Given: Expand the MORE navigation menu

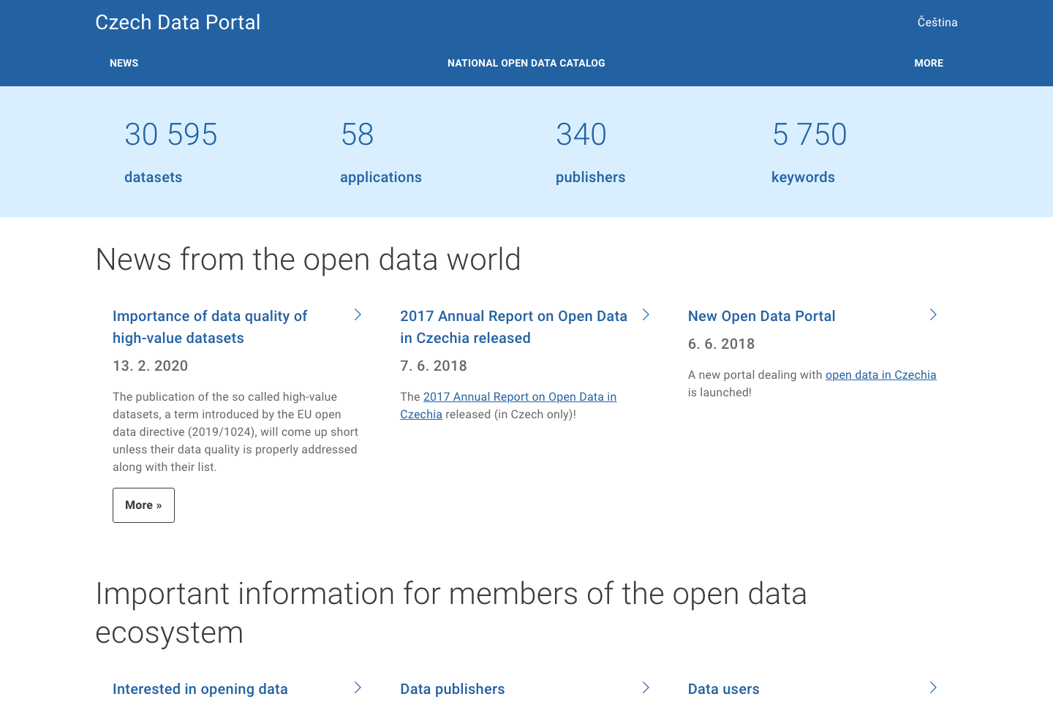Looking at the screenshot, I should [929, 63].
